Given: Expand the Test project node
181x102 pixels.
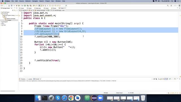Looking at the screenshot, I should point(1,25).
